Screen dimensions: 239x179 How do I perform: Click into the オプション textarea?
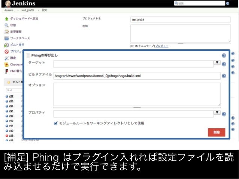pyautogui.click(x=137, y=94)
